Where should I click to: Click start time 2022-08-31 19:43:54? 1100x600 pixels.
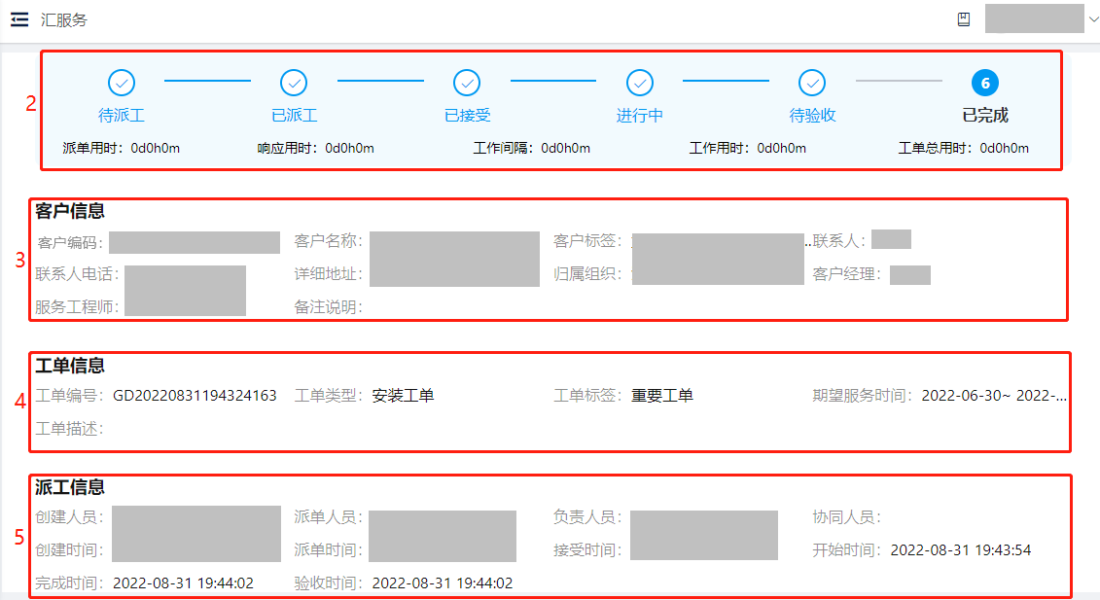pos(961,550)
